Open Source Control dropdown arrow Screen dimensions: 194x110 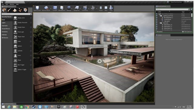(x=51, y=9)
